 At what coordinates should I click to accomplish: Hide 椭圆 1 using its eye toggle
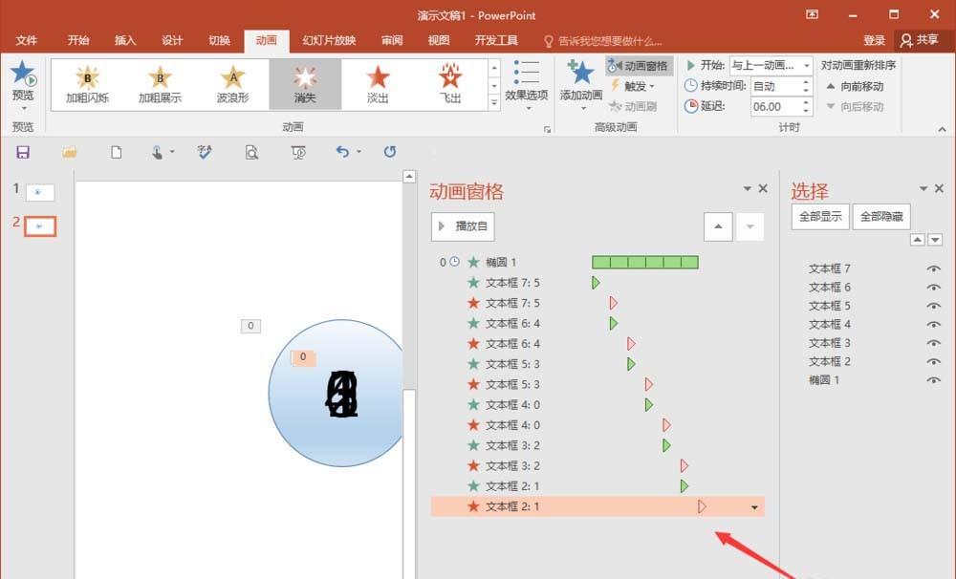coord(934,379)
